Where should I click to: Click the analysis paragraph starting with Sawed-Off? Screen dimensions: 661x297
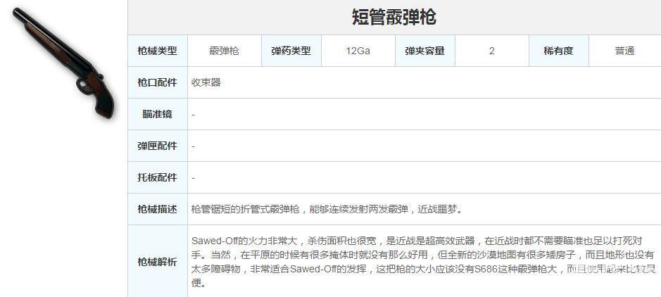pos(422,261)
